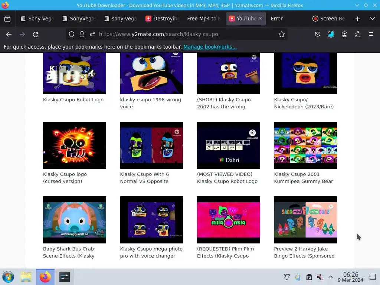Open Klasky Csupo With 6 Normal thumbnail
380x285 pixels.
[151, 145]
